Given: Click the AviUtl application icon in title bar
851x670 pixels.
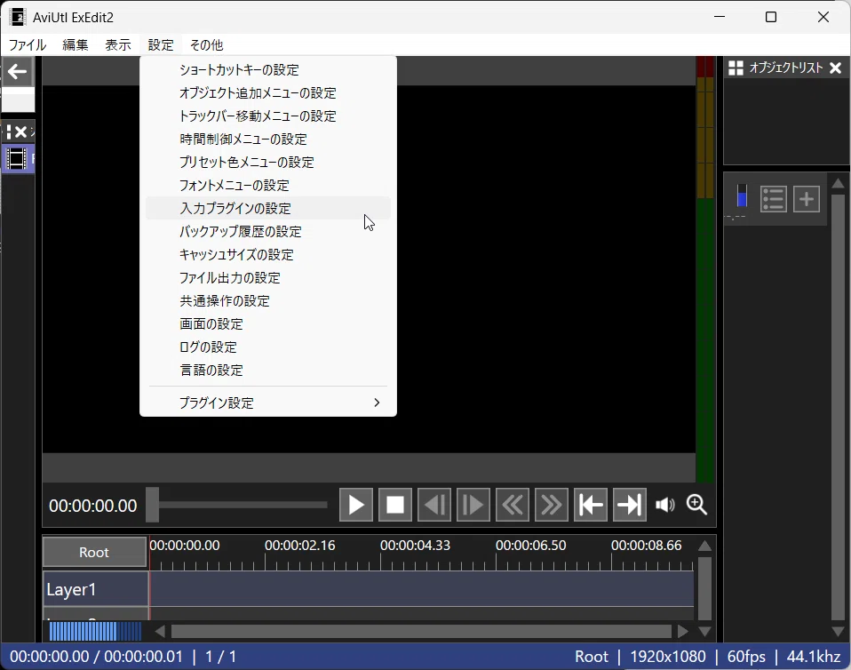Looking at the screenshot, I should tap(18, 17).
